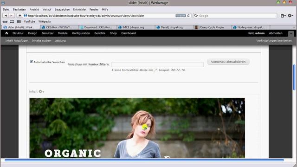Go forward with the browser forward arrow
This screenshot has width=297, height=167.
click(x=11, y=15)
